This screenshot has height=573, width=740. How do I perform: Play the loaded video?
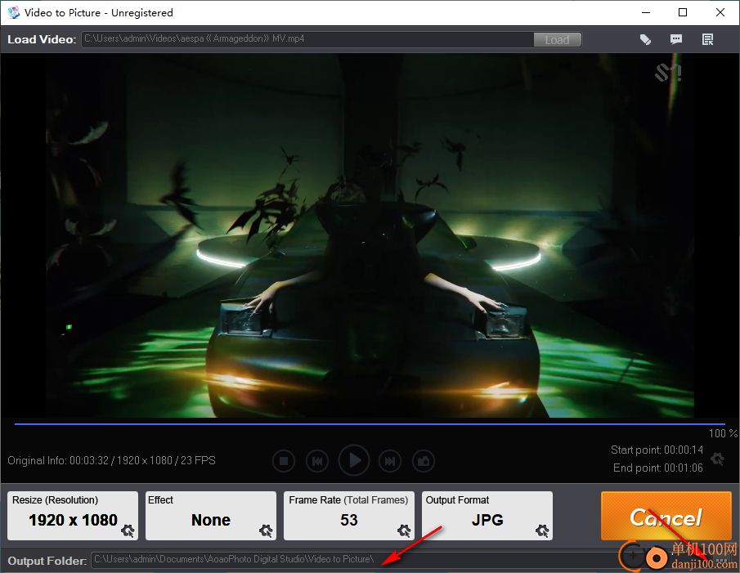point(354,460)
